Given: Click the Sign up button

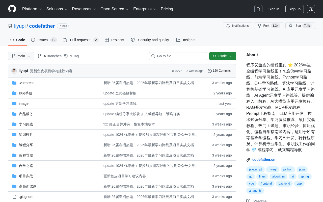Looking at the screenshot, I should point(294,9).
